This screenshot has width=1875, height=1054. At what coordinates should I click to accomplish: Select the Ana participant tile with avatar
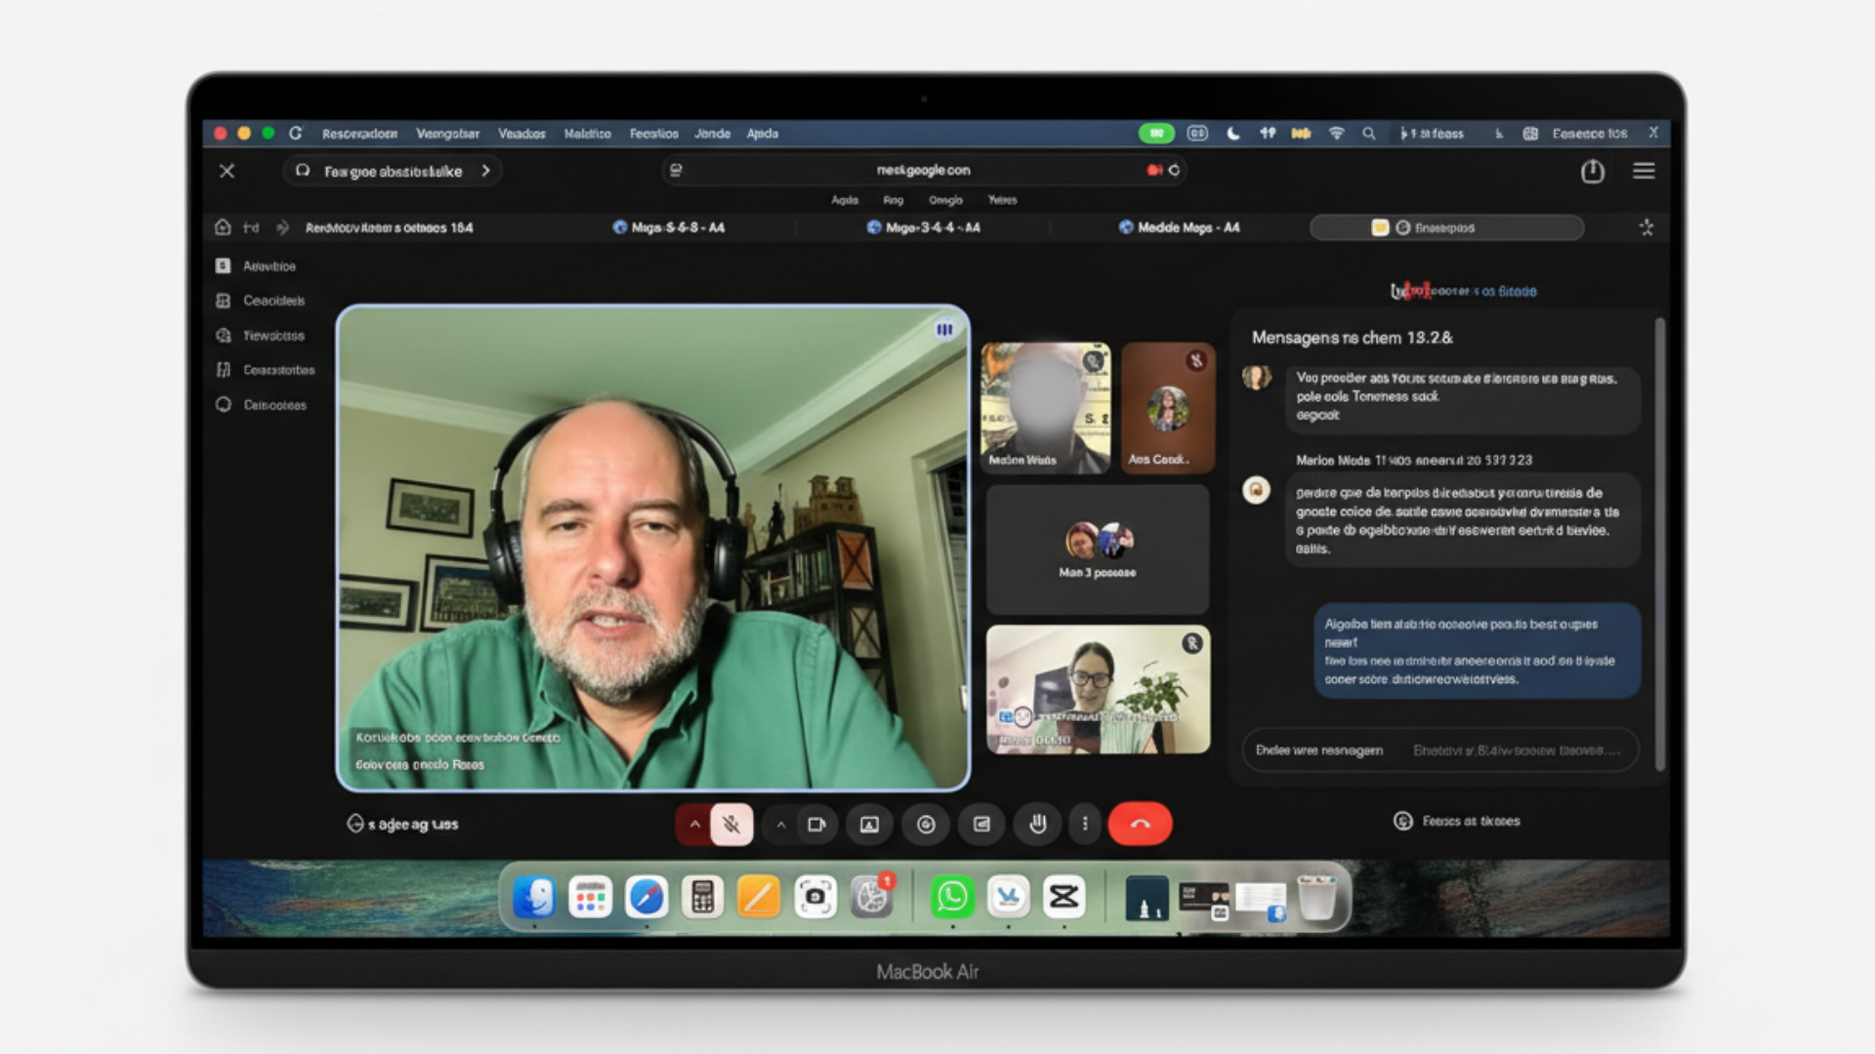tap(1168, 408)
